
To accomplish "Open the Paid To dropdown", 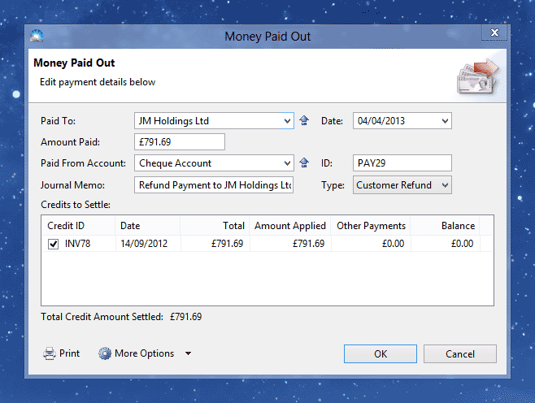I will pyautogui.click(x=288, y=121).
